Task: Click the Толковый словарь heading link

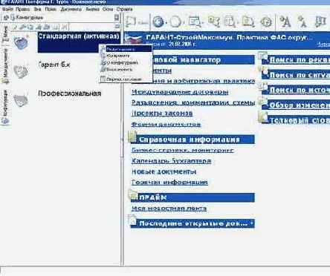Action: (300, 120)
